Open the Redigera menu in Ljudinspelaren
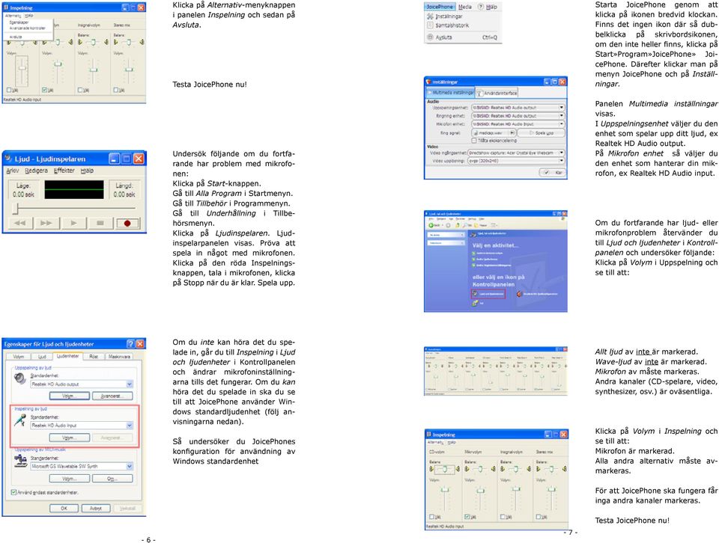This screenshot has height=543, width=719. click(36, 171)
